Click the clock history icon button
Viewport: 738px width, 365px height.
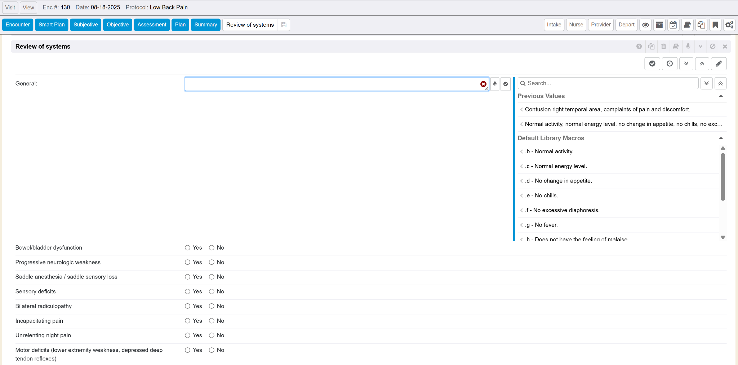tap(670, 64)
